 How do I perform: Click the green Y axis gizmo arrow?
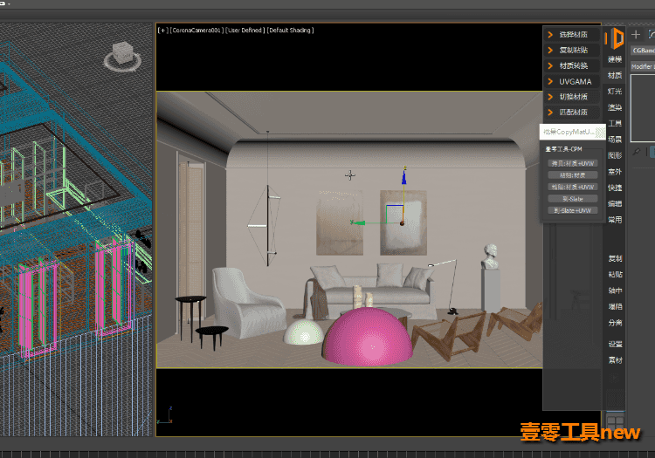point(358,222)
